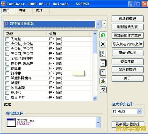
Task: Open 查看游戏图 button
Action: pyautogui.click(x=128, y=53)
